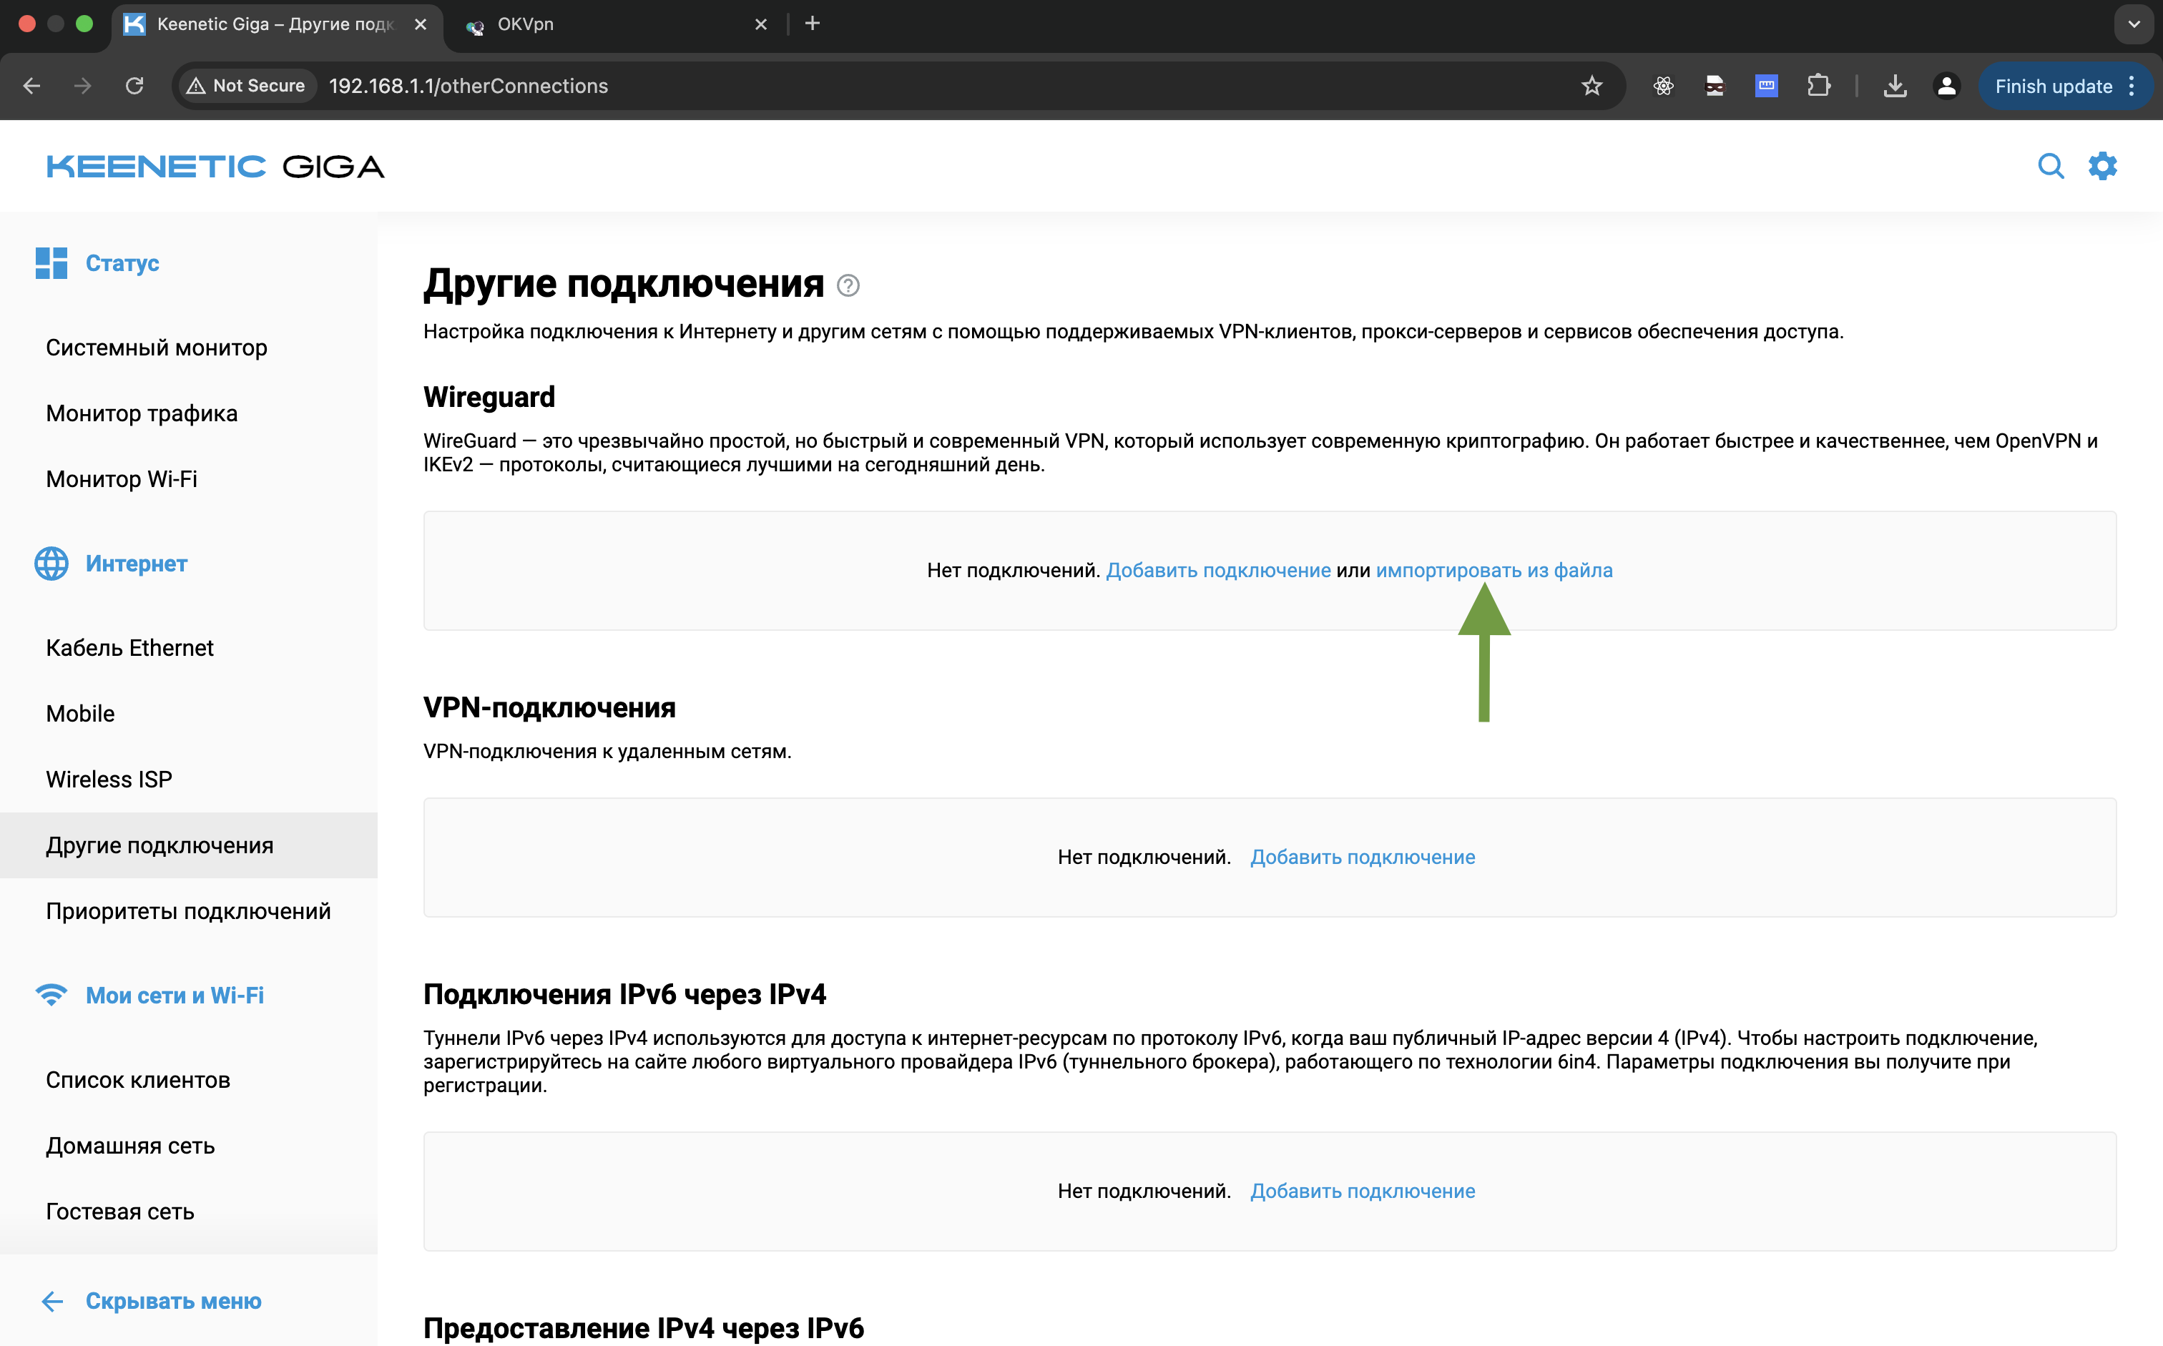The height and width of the screenshot is (1346, 2163).
Task: Open the settings gear in the Keenetic header
Action: click(x=2104, y=166)
